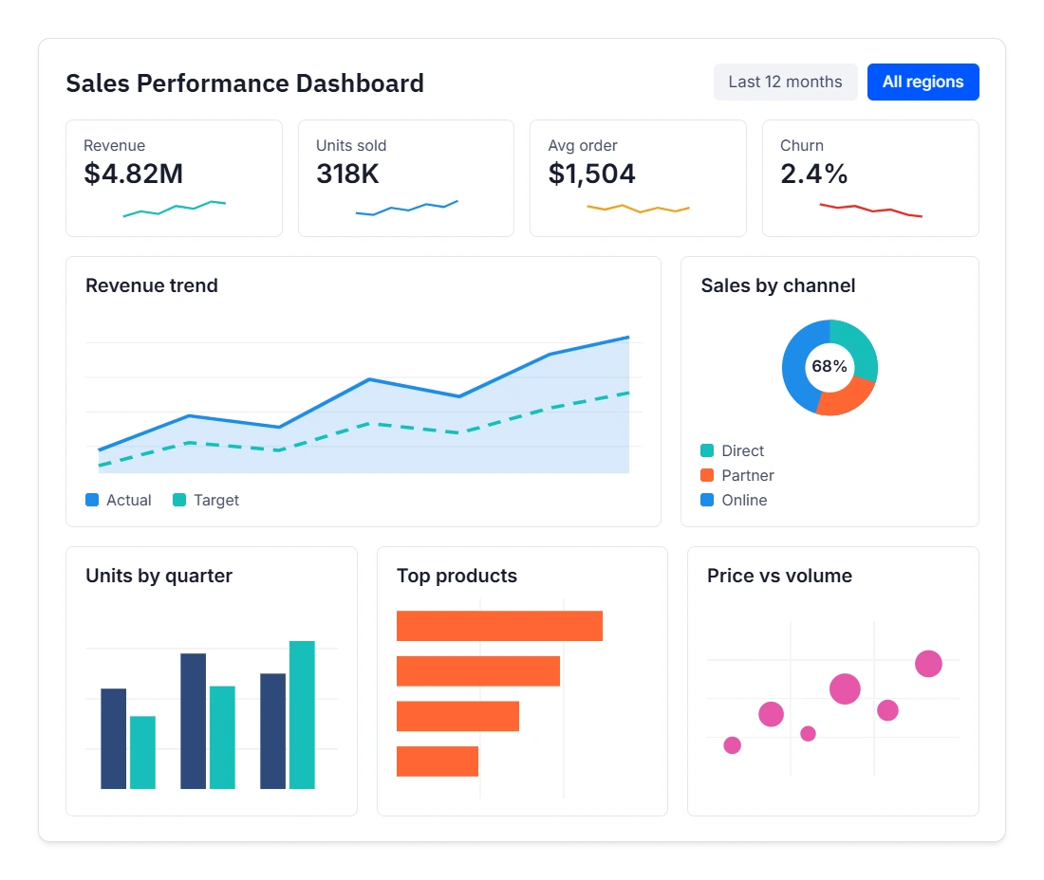This screenshot has width=1044, height=880.
Task: Click the 68% donut center value
Action: [830, 366]
